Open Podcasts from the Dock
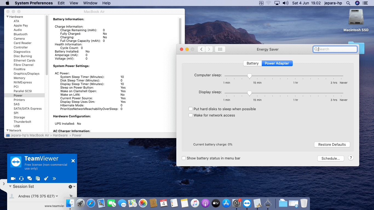374x210 pixels. [x=205, y=203]
